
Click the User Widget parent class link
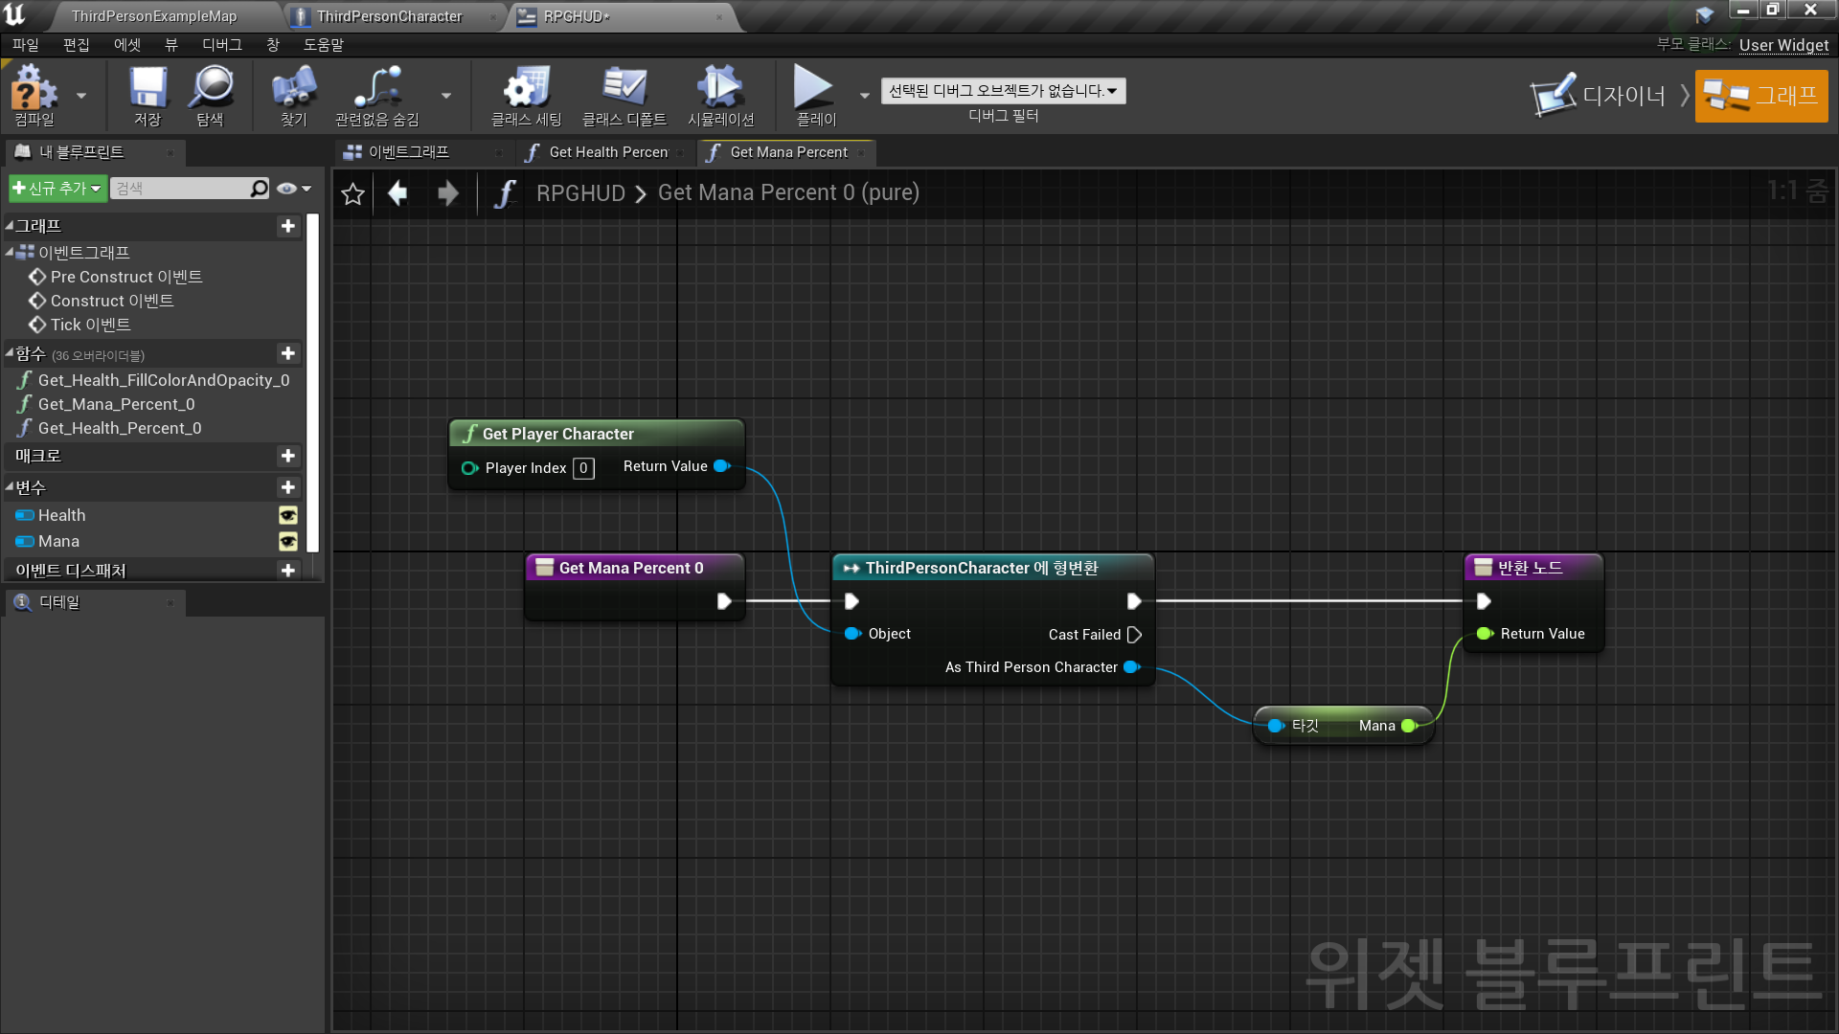tap(1783, 45)
